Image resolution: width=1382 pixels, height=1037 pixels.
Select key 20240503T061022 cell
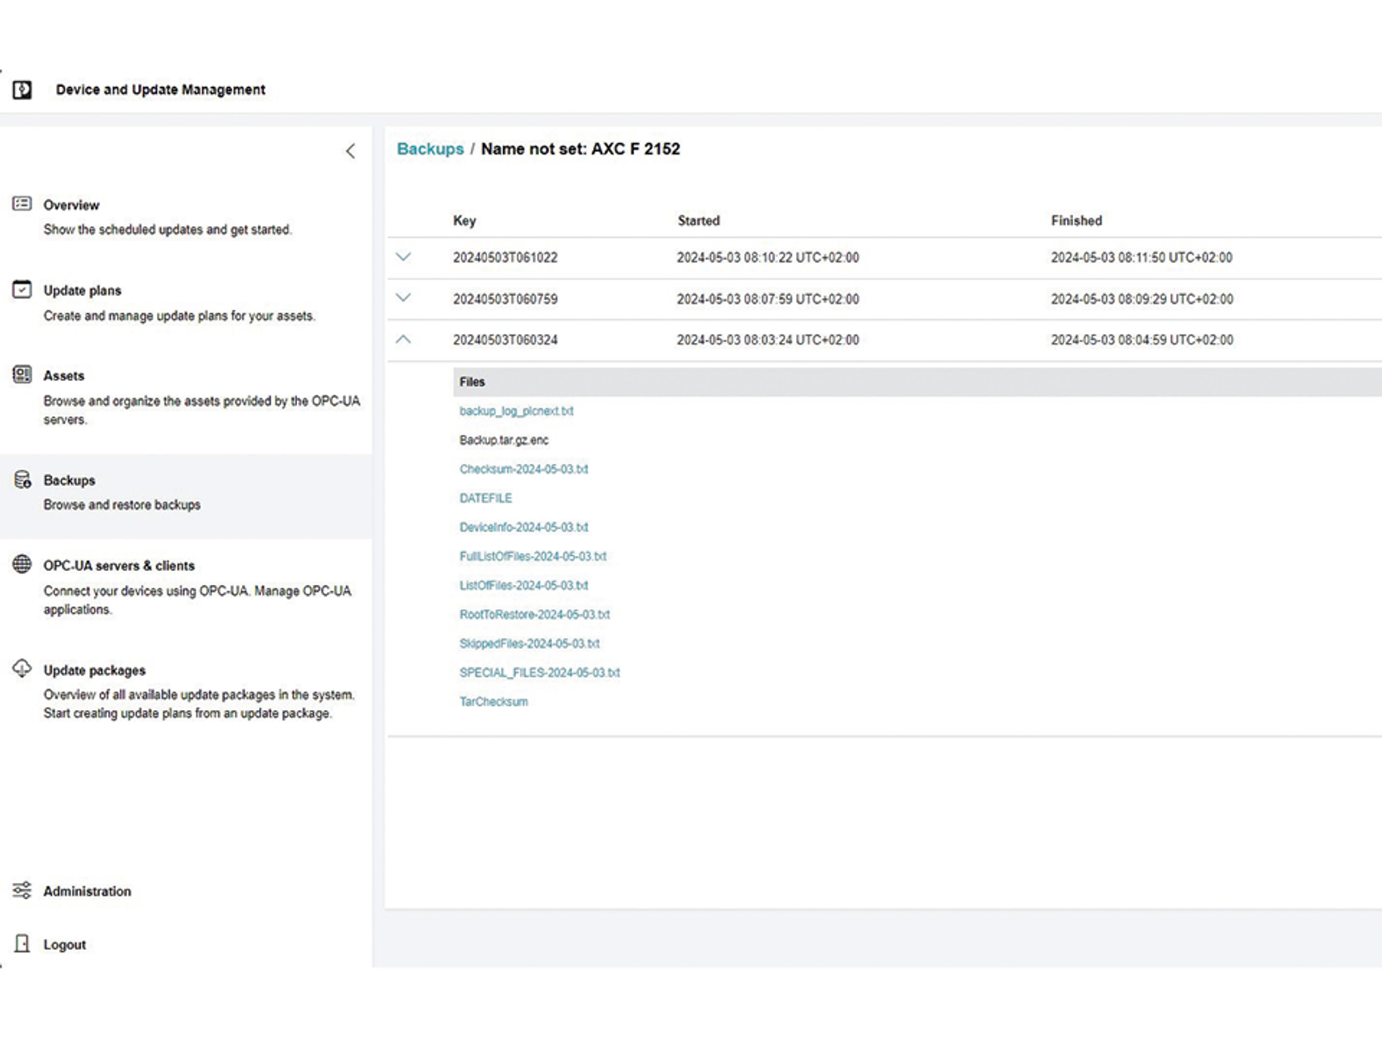pos(505,257)
